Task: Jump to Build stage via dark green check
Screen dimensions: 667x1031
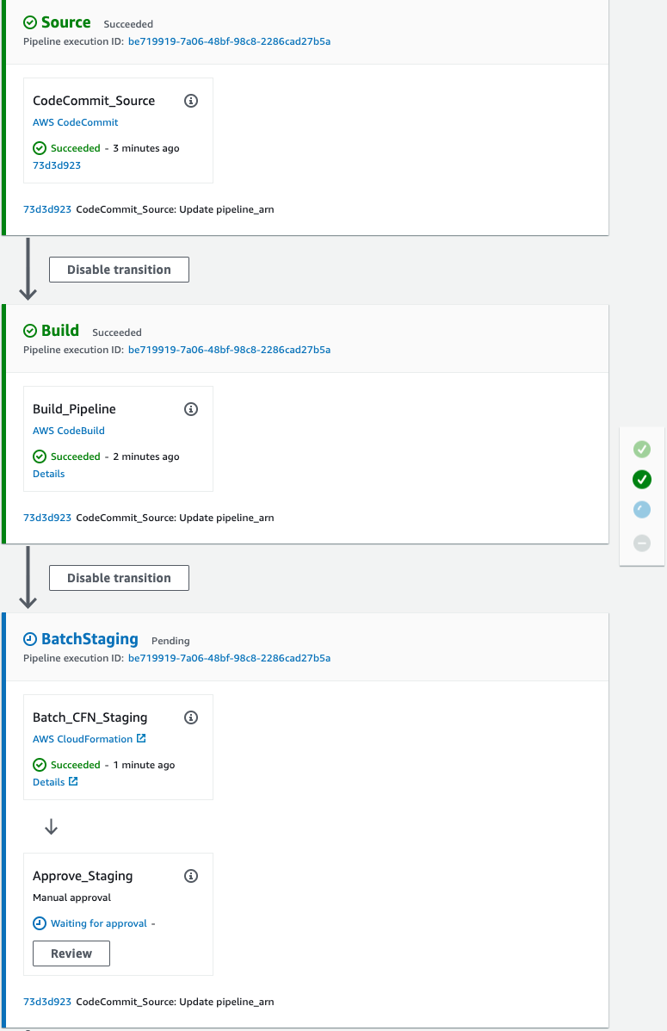Action: click(642, 480)
